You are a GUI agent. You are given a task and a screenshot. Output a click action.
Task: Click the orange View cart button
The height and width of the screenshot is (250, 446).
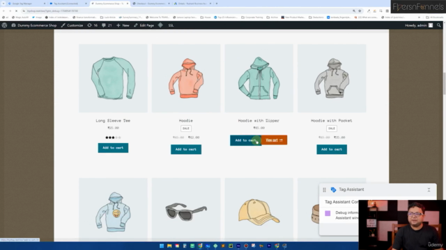pos(274,140)
